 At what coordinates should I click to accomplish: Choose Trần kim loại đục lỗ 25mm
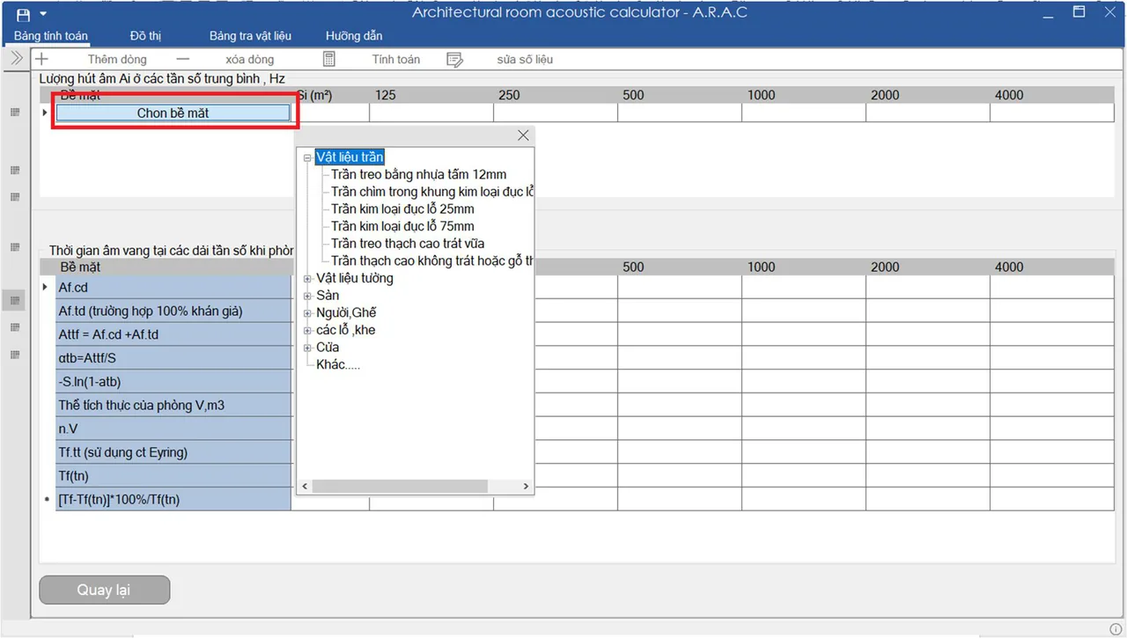(x=402, y=209)
